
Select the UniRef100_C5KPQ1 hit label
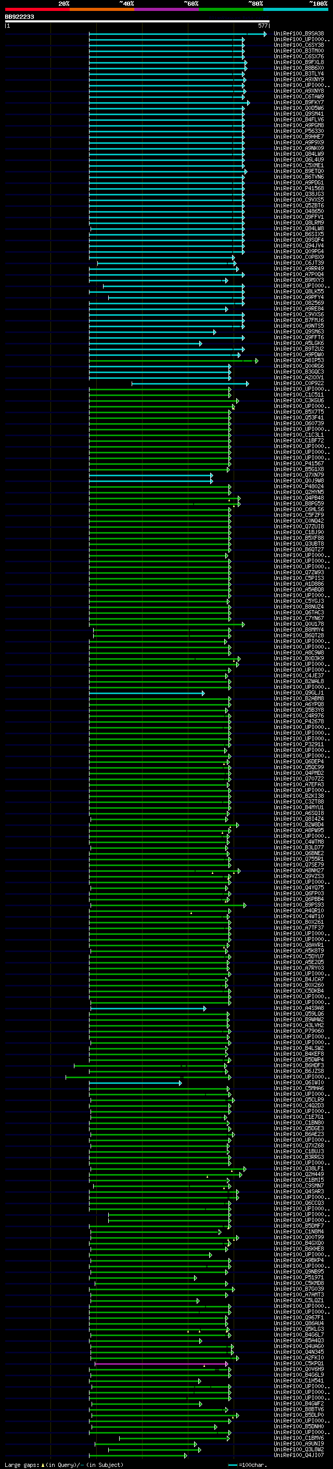pos(299,1363)
